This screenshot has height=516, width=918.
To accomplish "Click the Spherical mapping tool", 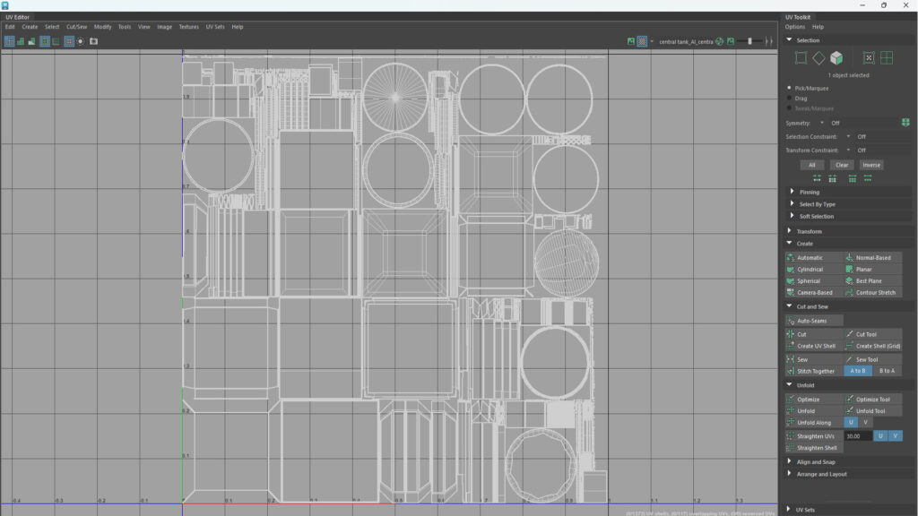I will (814, 280).
